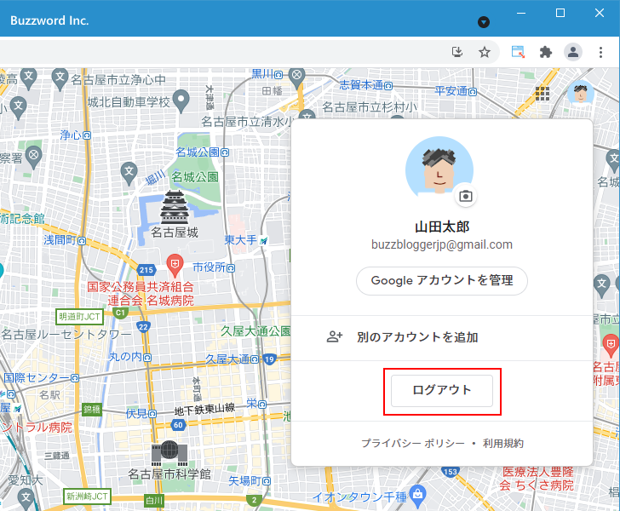Open the screen capture extension icon

tap(518, 52)
